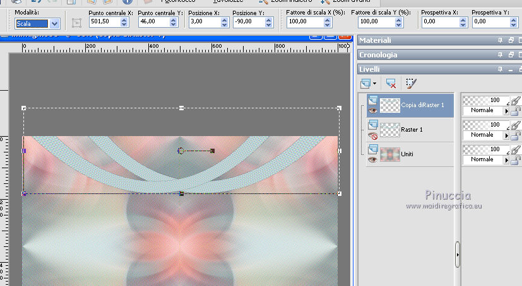
Task: Toggle the Uniti layer link
Action: tap(515, 149)
